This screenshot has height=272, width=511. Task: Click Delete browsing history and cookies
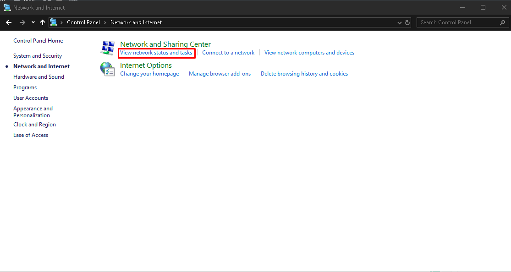[x=304, y=74]
